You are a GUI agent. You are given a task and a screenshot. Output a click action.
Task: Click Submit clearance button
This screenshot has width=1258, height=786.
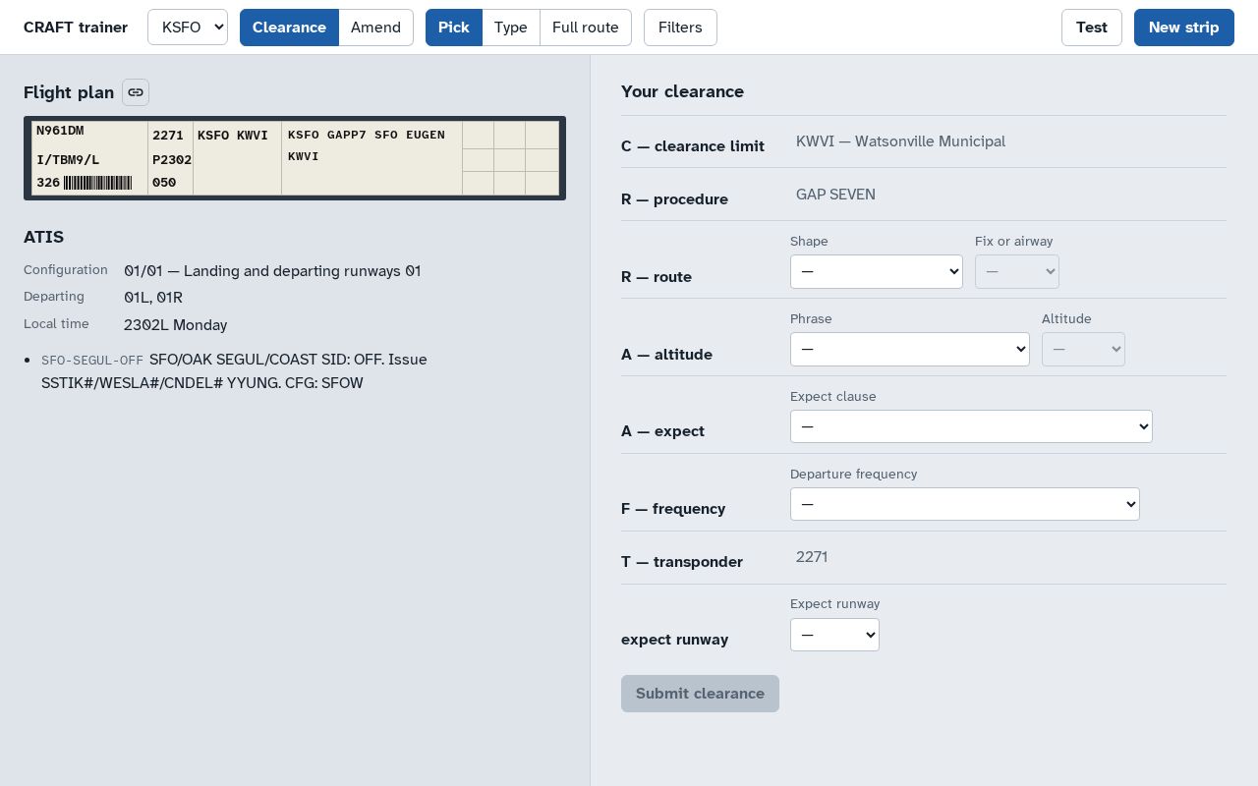[x=700, y=694]
